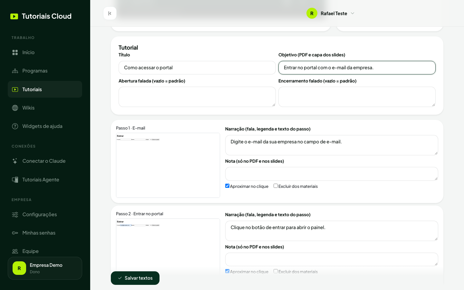Click the green R avatar in header
The image size is (464, 290).
(312, 13)
